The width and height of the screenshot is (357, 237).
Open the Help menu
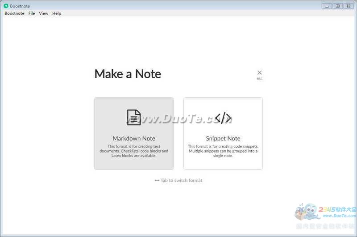coord(57,13)
